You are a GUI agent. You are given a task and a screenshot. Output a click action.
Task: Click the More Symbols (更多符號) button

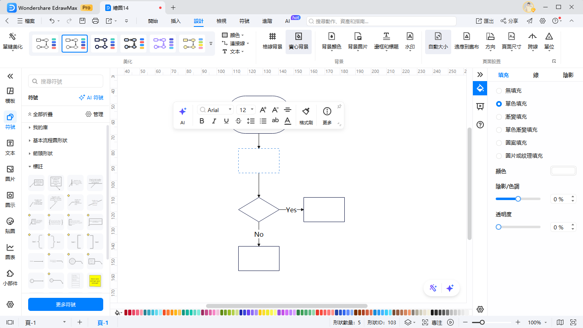(x=65, y=304)
